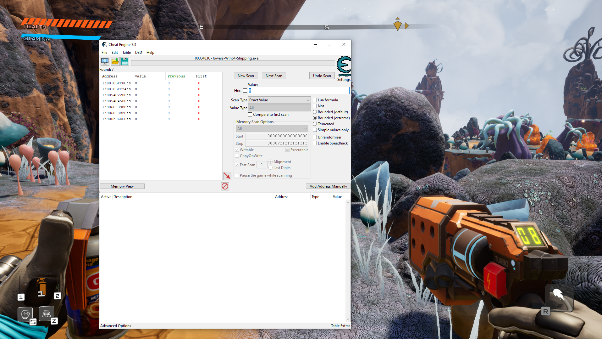Open the process list computer icon
This screenshot has width=602, height=339.
(x=105, y=61)
